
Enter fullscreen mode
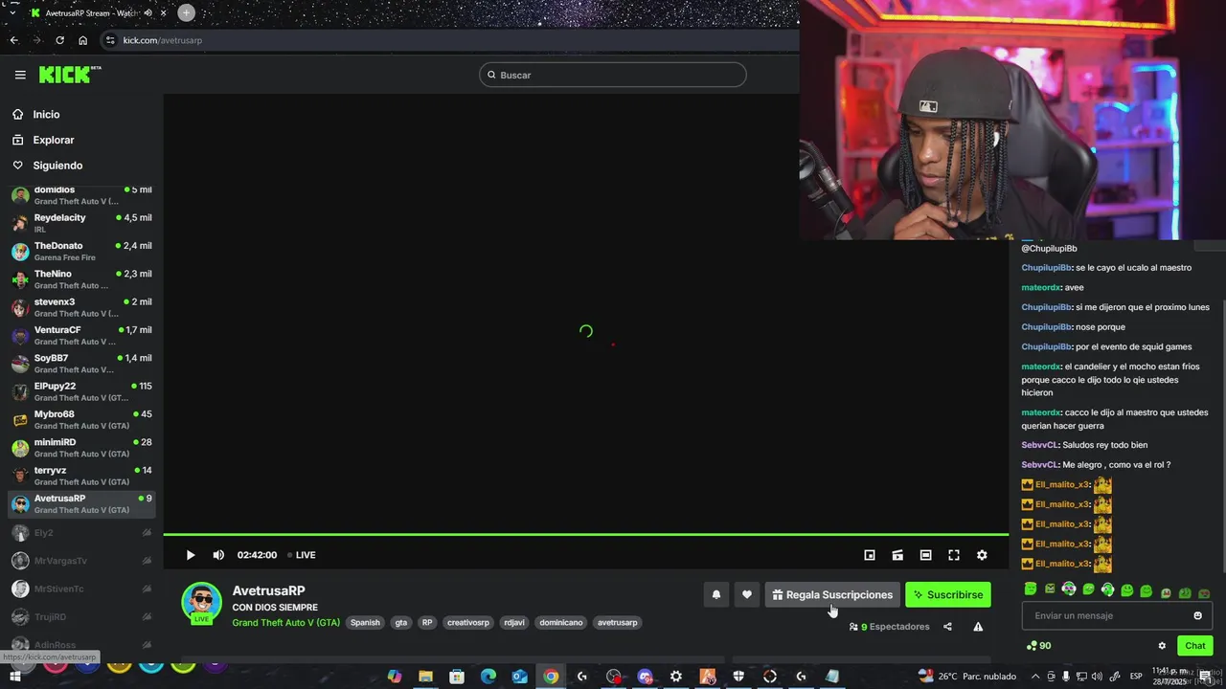(x=954, y=555)
